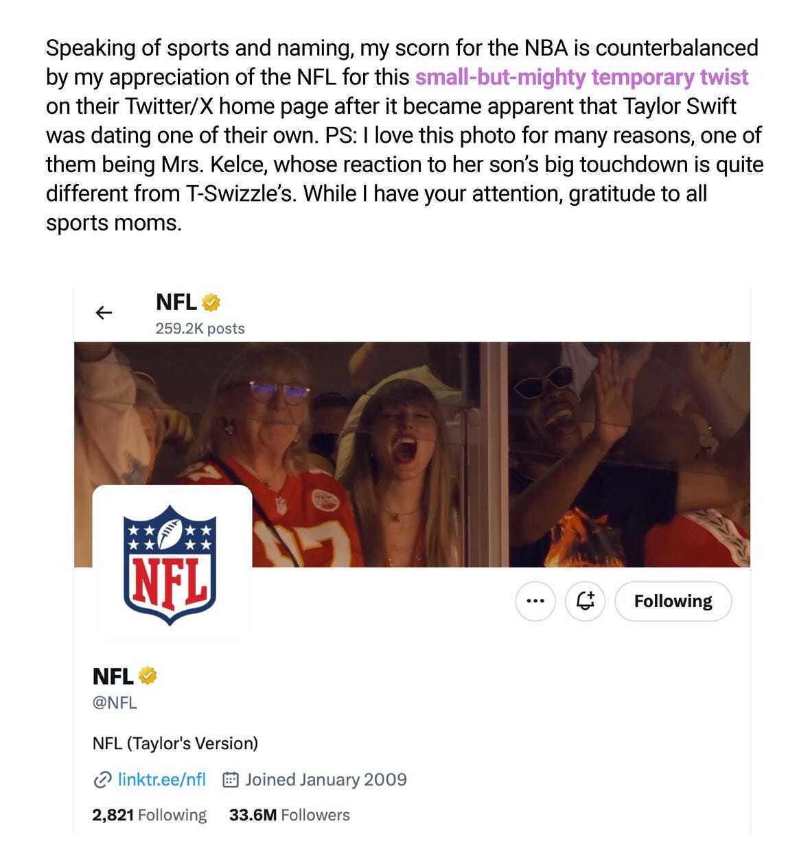View the 2,821 Following list
Image resolution: width=810 pixels, height=865 pixels.
click(150, 815)
